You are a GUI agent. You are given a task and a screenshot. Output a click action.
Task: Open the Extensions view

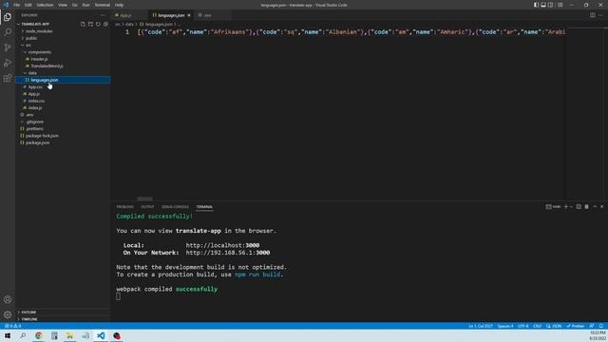click(8, 78)
